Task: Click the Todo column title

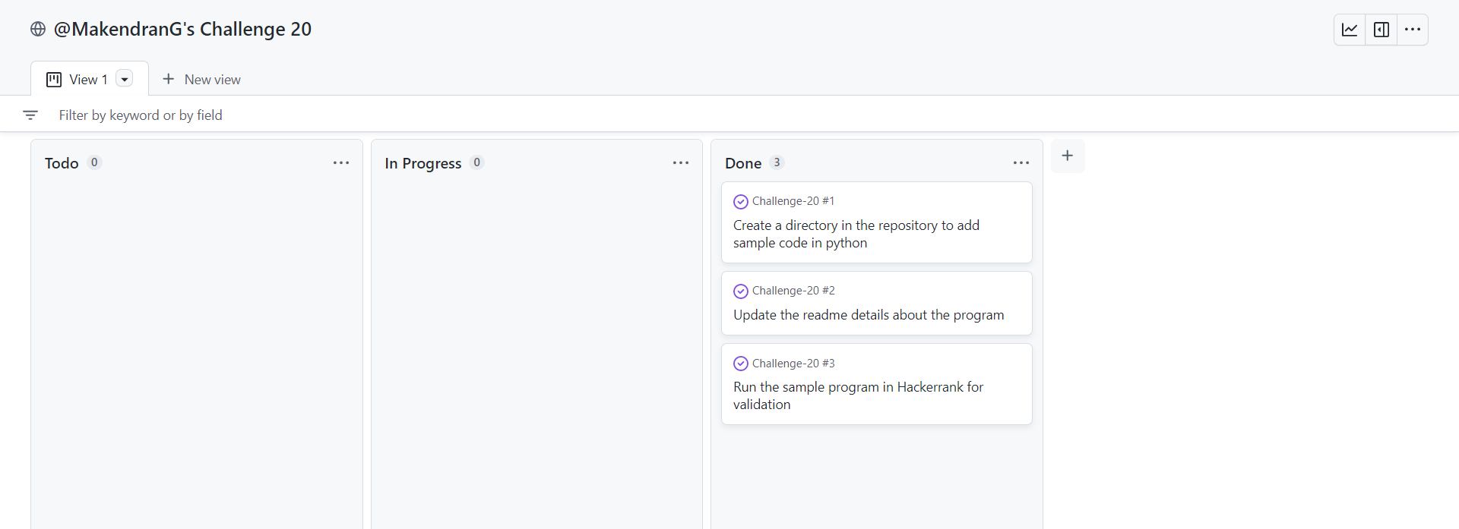Action: (x=62, y=163)
